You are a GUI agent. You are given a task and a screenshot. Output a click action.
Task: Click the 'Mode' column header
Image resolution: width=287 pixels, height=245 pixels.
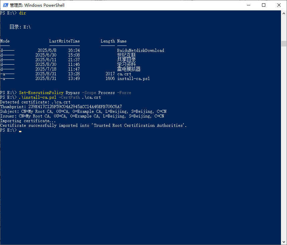(5, 41)
